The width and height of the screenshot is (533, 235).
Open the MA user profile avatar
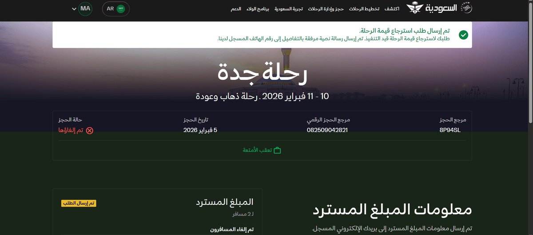(x=85, y=9)
